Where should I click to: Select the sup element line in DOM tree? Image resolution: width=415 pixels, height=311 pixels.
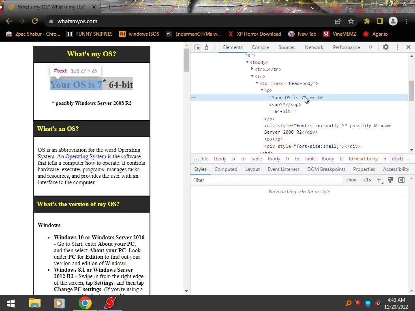tap(285, 105)
